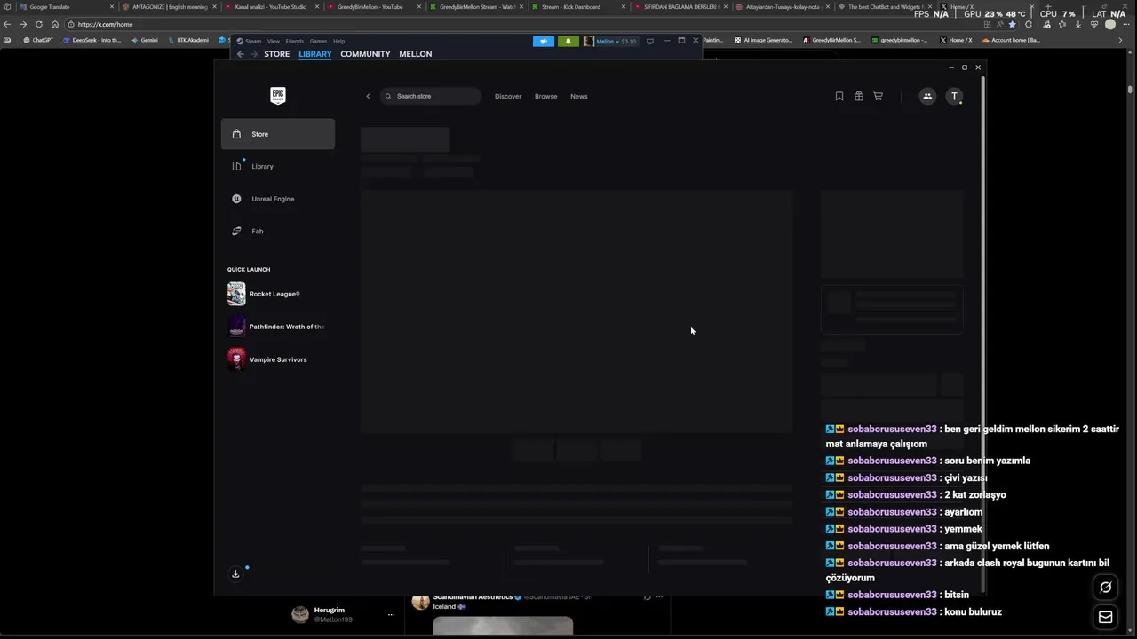Select the Stream - Kick Dashboard tab
Screen dimensions: 1137x639
[577, 6]
